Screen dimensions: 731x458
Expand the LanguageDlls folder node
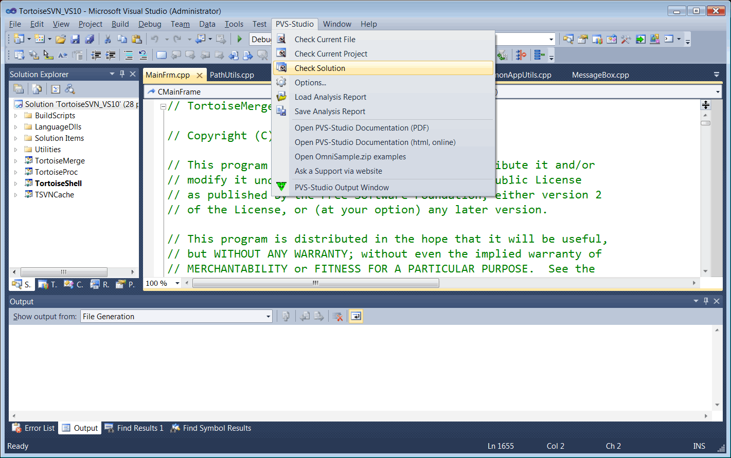pos(15,127)
